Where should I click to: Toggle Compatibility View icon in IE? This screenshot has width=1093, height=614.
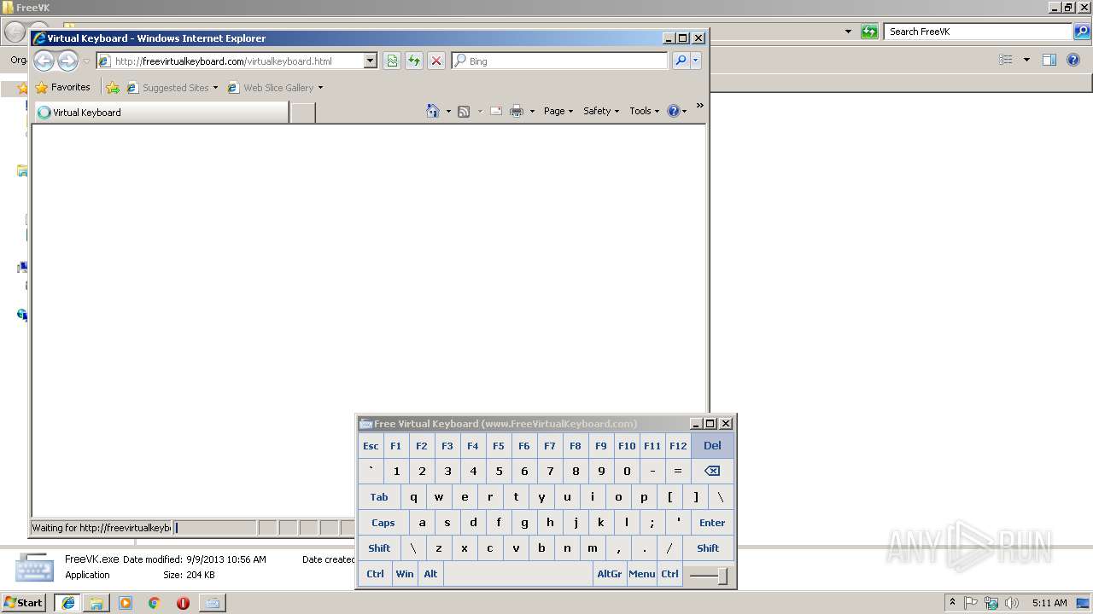(392, 61)
